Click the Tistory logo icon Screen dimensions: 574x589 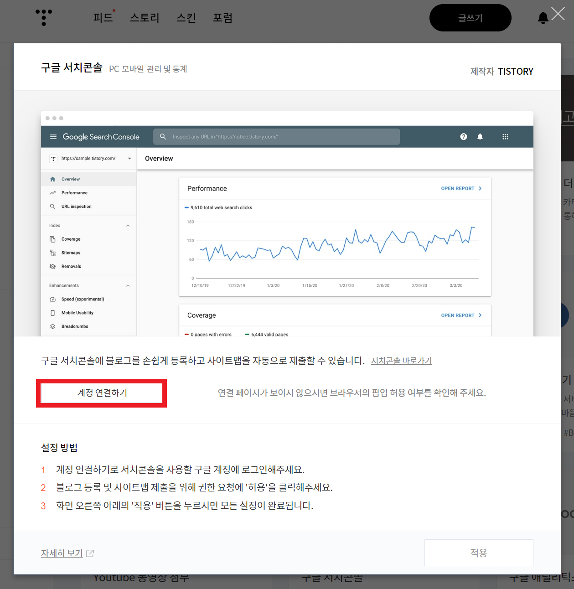click(x=44, y=17)
